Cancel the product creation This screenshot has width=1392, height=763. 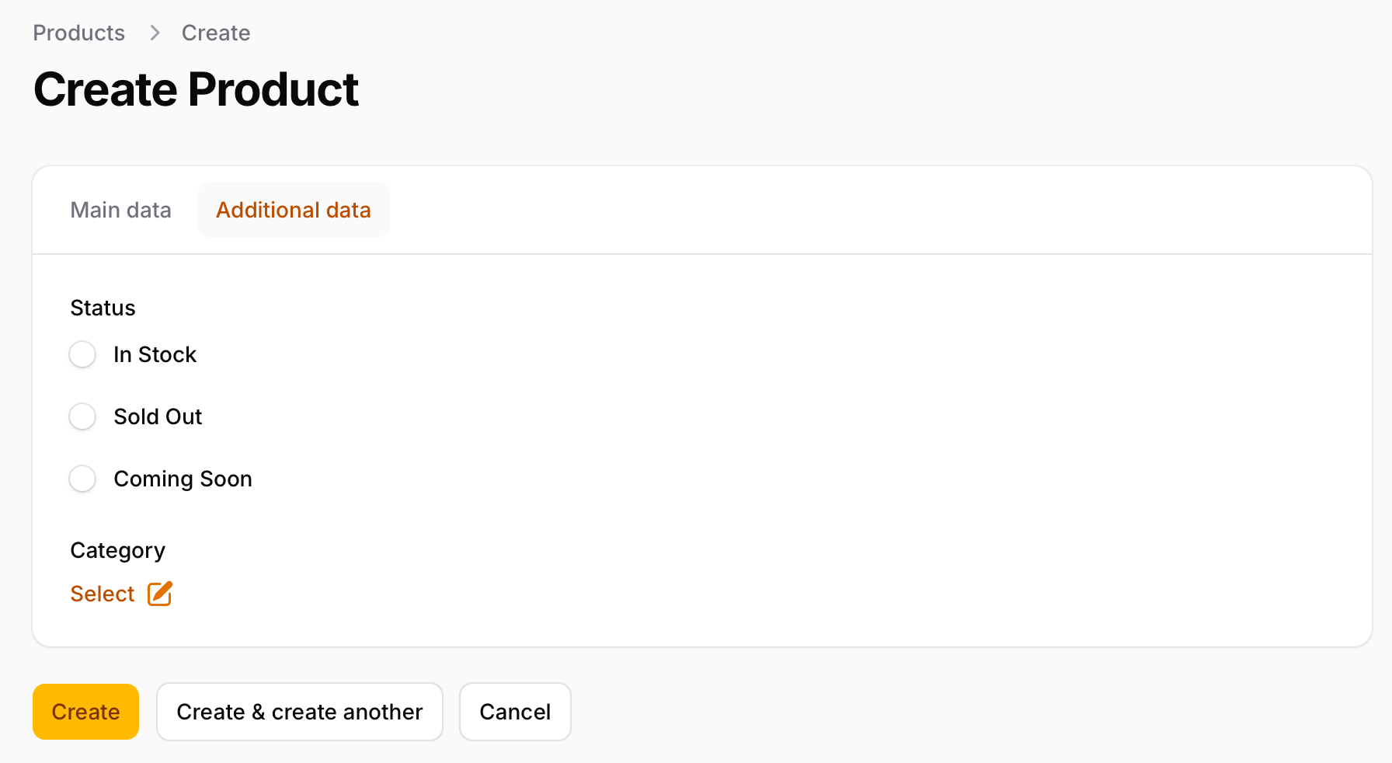point(515,712)
